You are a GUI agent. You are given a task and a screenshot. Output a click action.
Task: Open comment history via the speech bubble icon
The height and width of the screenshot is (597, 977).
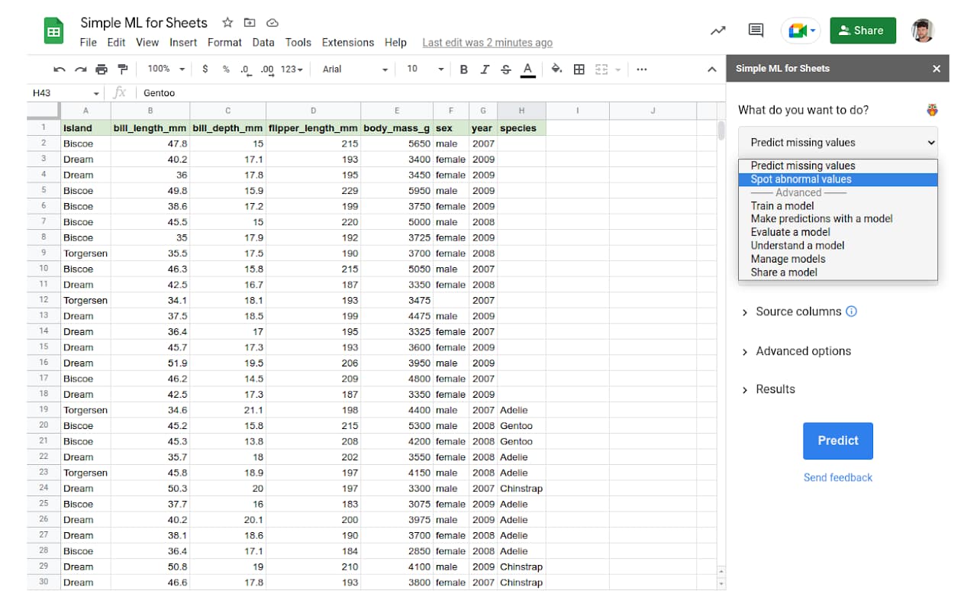click(x=755, y=30)
